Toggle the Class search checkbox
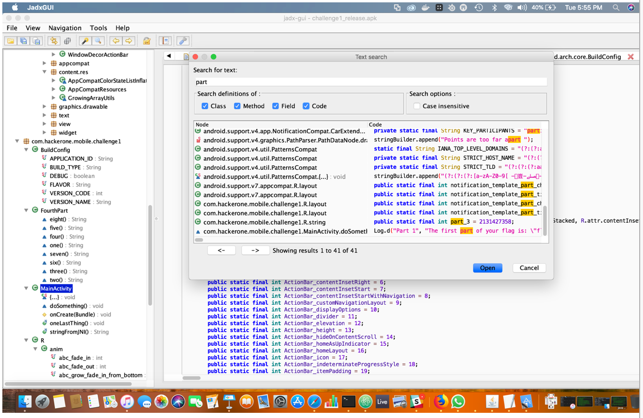This screenshot has height=418, width=643. point(205,106)
